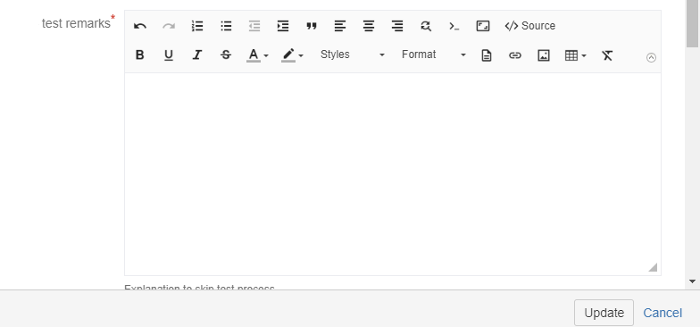The height and width of the screenshot is (327, 700).
Task: Click the vertical scrollbar thumb
Action: click(x=693, y=23)
